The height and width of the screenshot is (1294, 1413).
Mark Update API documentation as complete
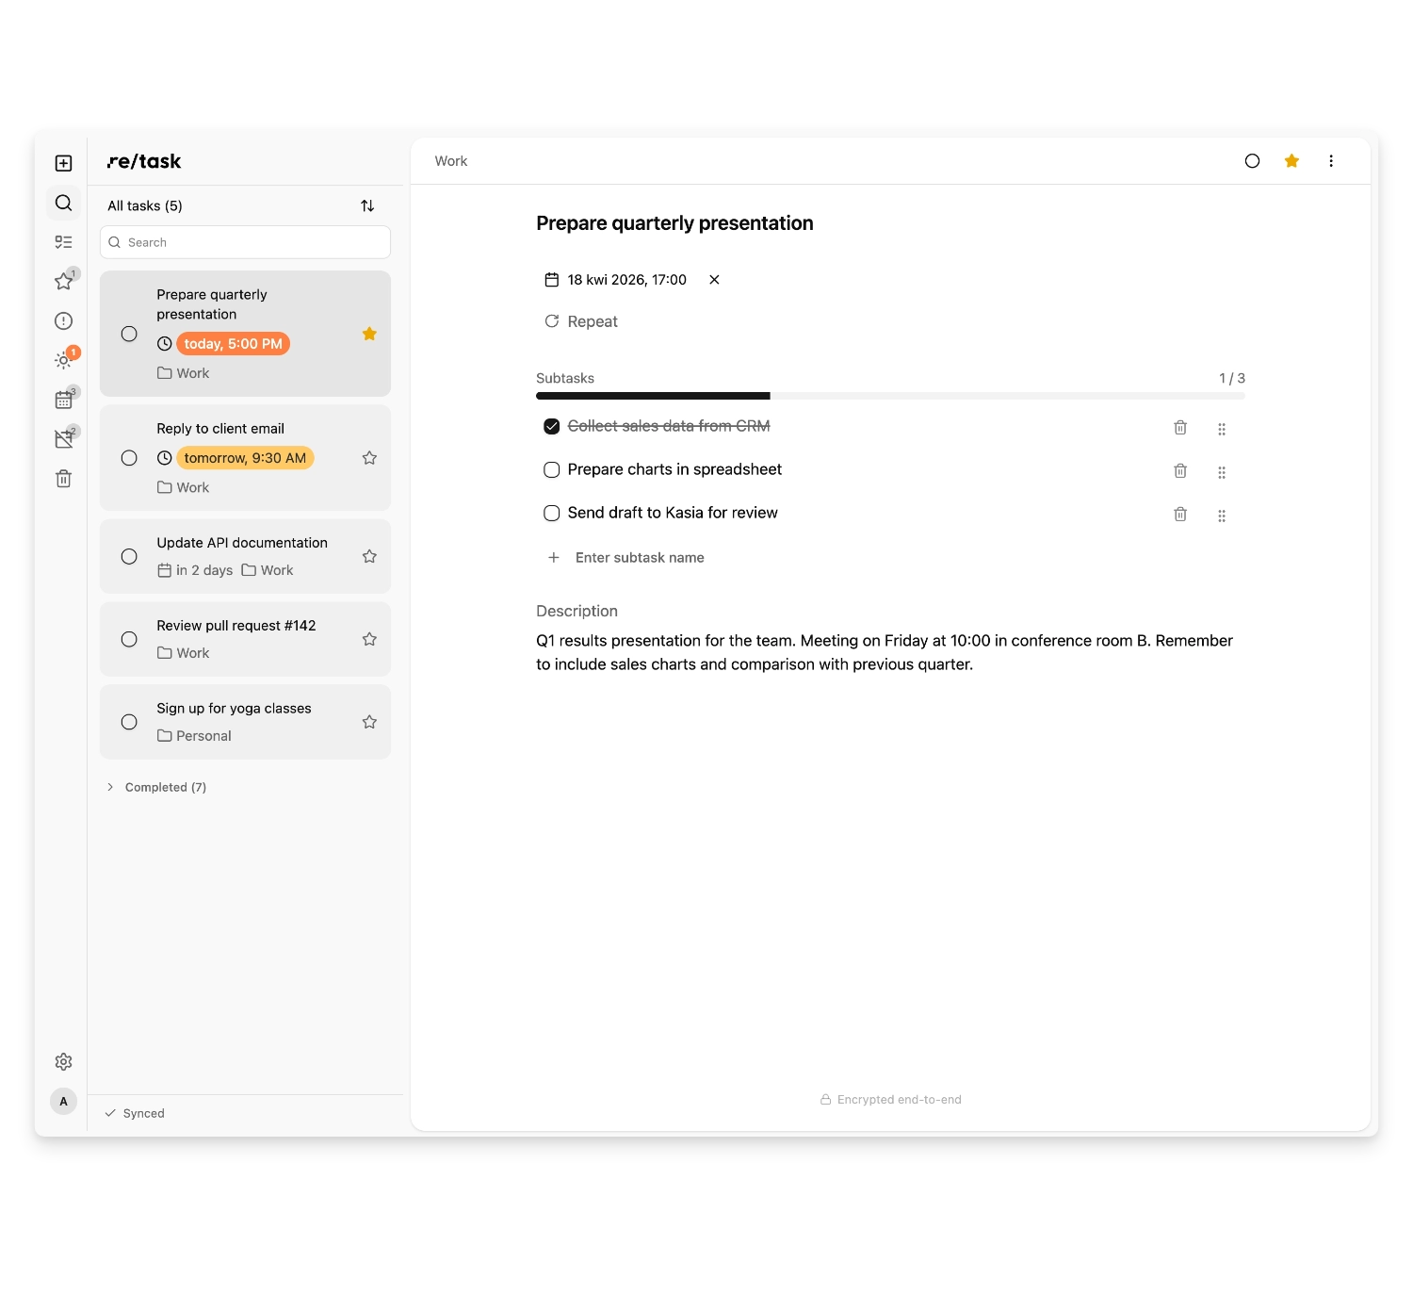pyautogui.click(x=129, y=556)
